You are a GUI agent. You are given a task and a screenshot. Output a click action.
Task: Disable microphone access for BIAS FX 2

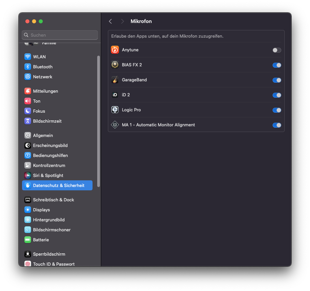click(277, 65)
